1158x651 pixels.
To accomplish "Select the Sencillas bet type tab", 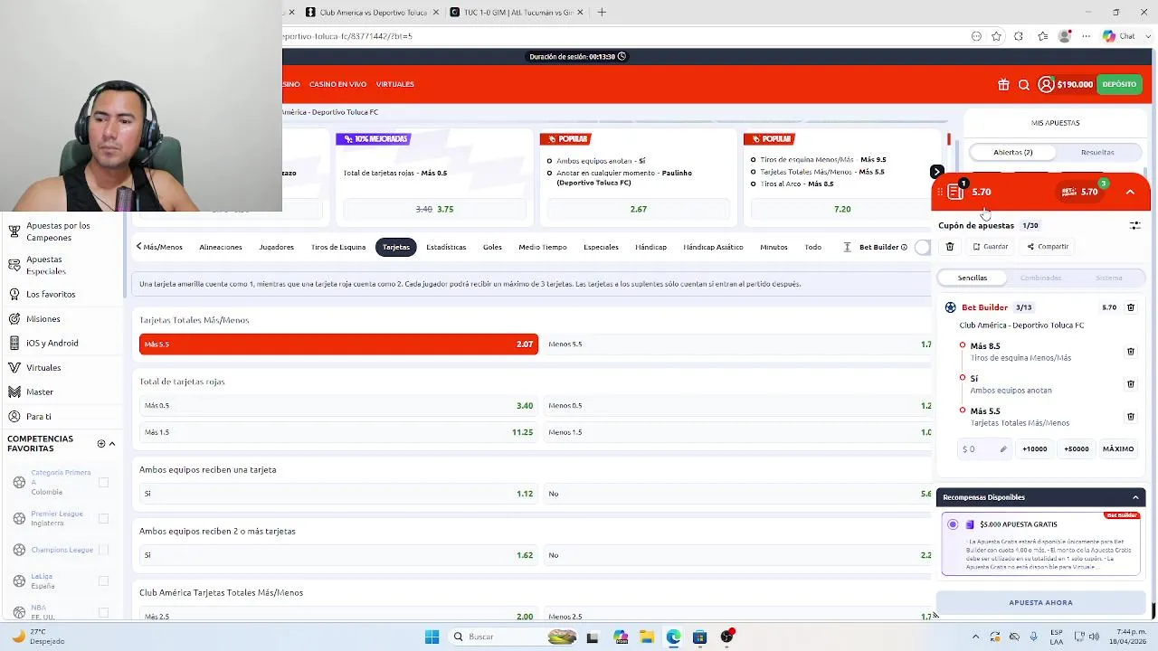I will coord(973,278).
